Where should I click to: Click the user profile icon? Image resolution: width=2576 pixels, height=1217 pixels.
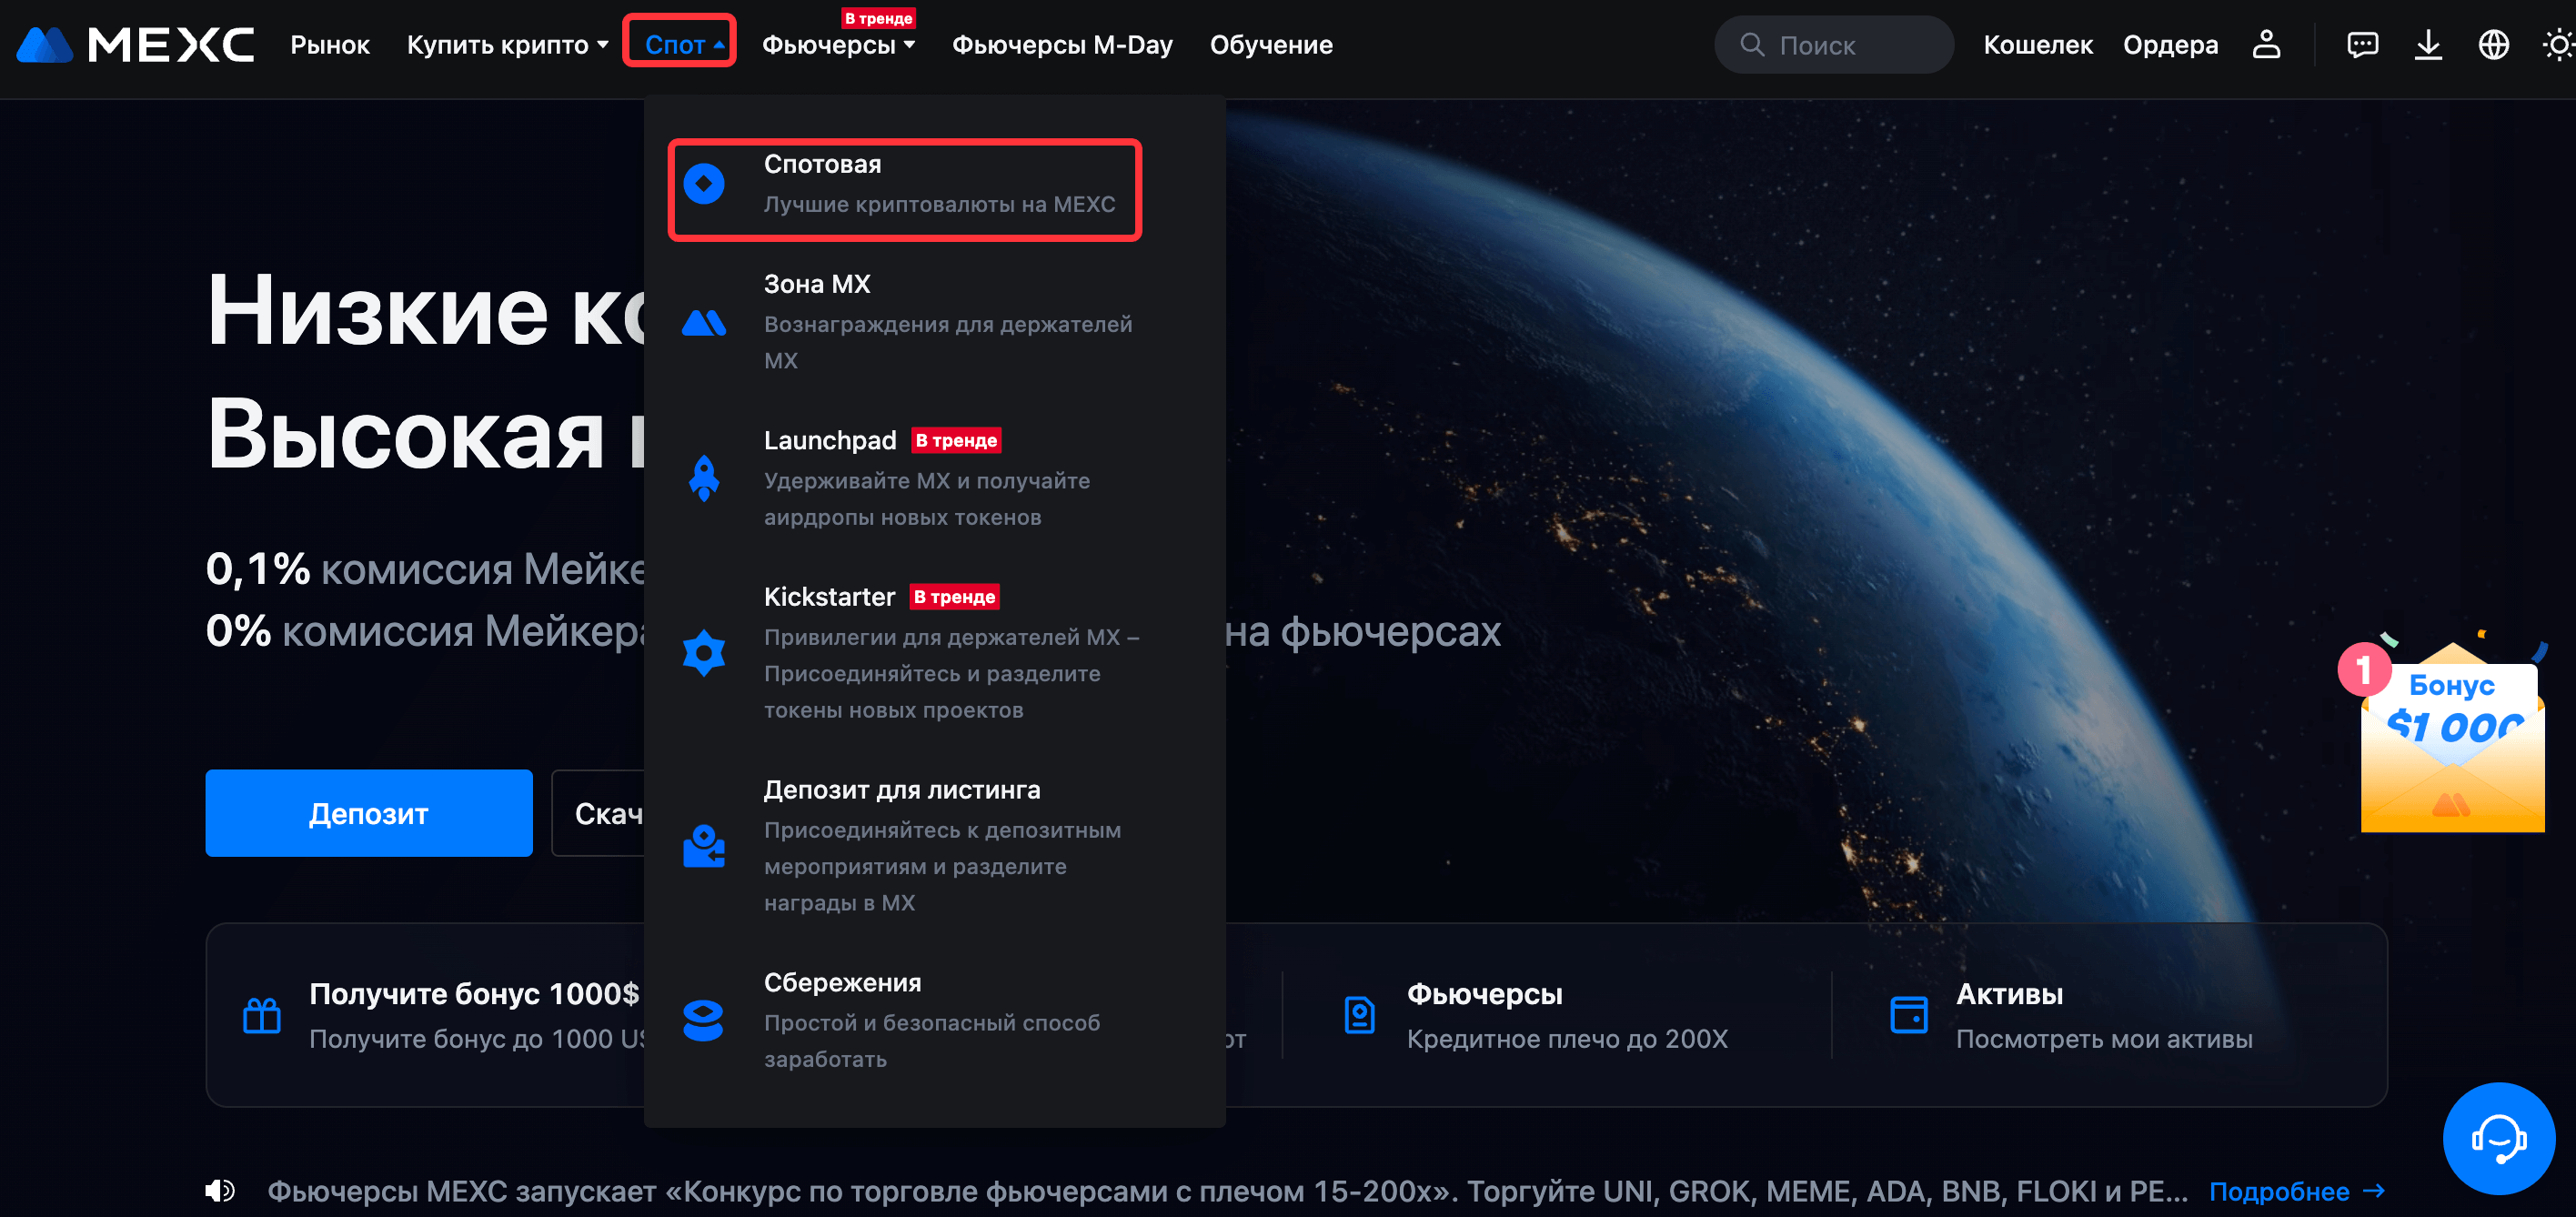(2266, 45)
